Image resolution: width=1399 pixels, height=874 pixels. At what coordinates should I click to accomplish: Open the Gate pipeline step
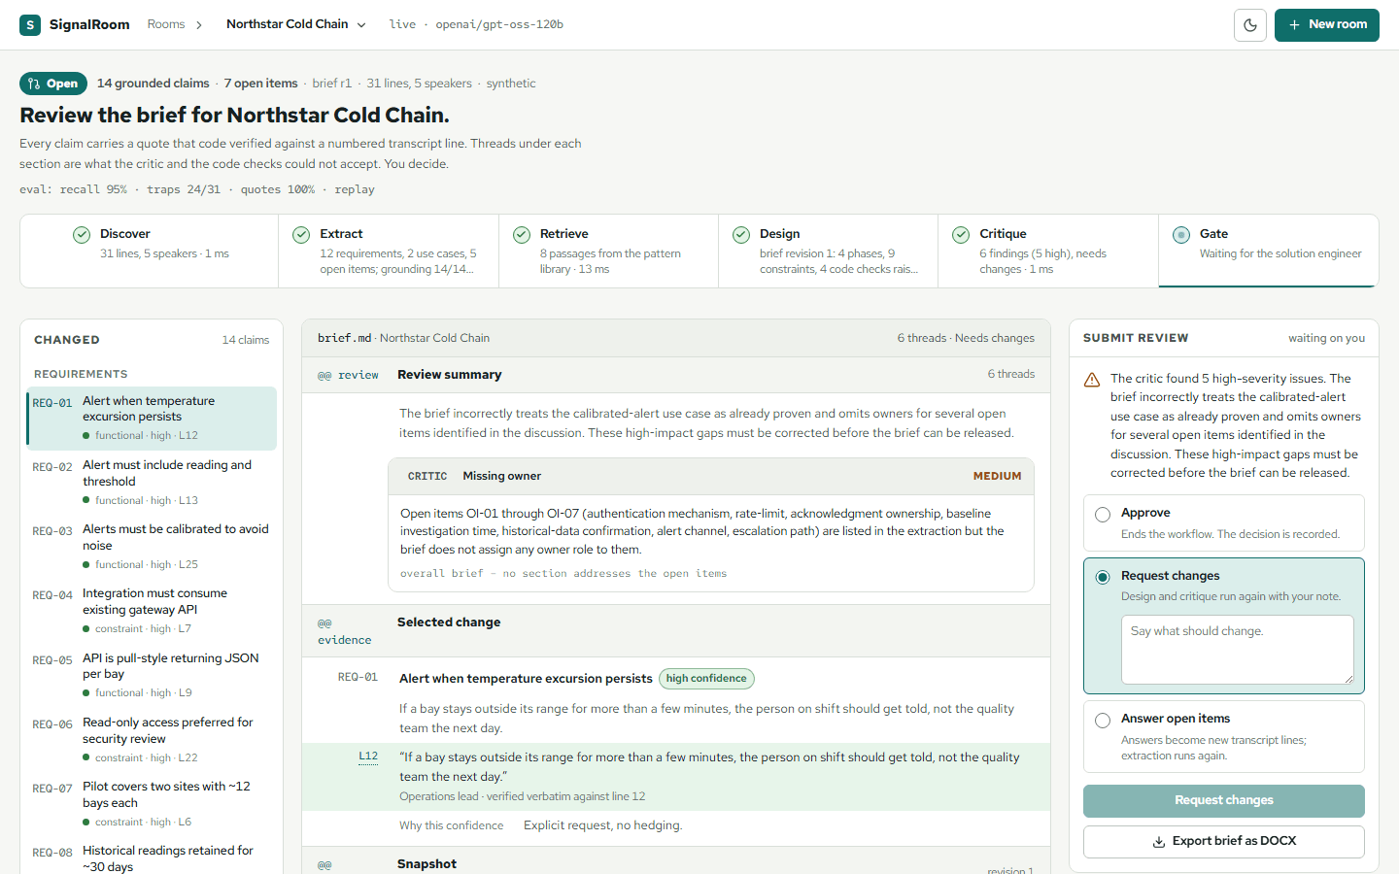(1269, 251)
